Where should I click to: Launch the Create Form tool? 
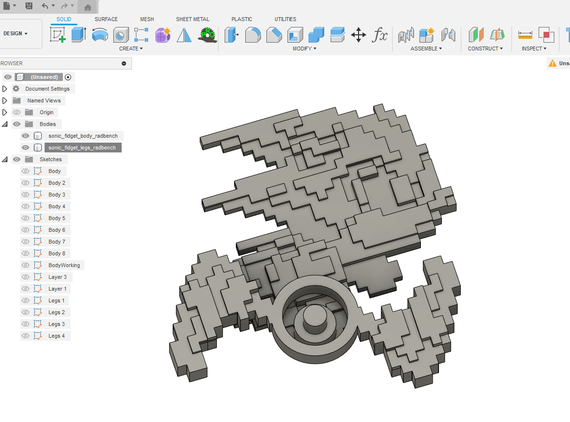(162, 34)
